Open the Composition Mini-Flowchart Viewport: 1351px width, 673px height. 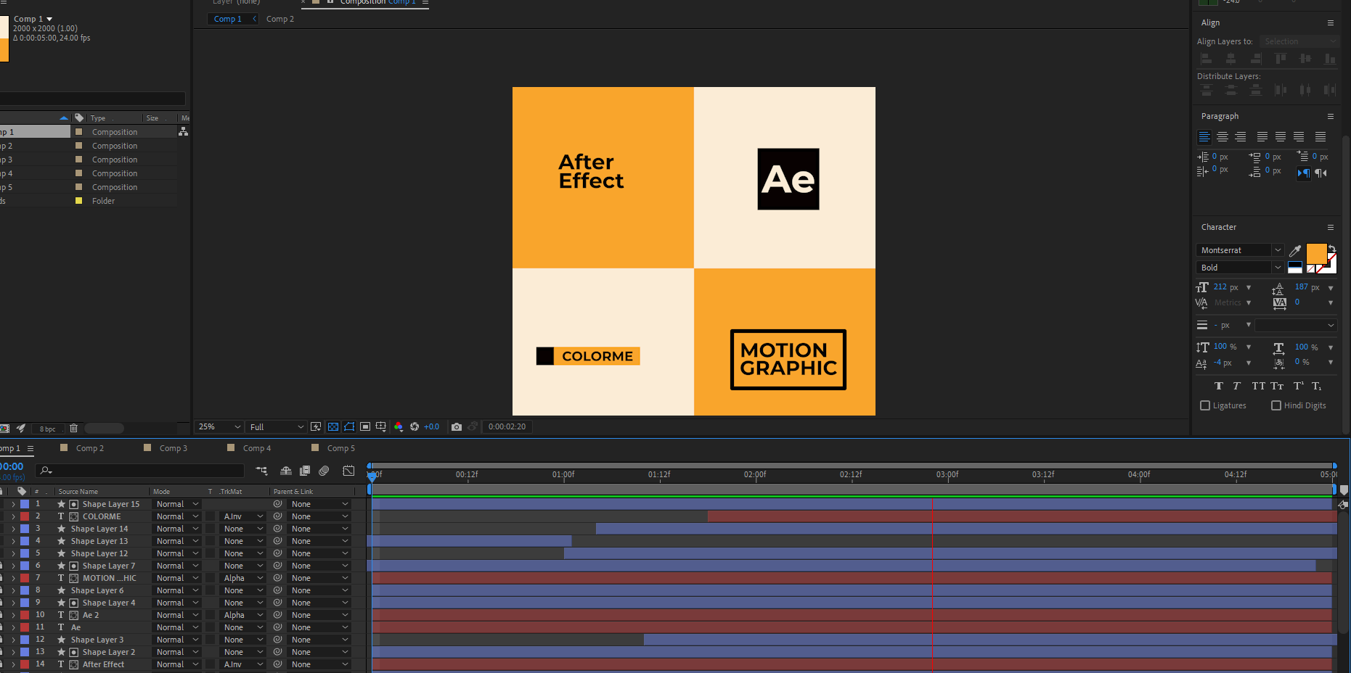coord(262,471)
